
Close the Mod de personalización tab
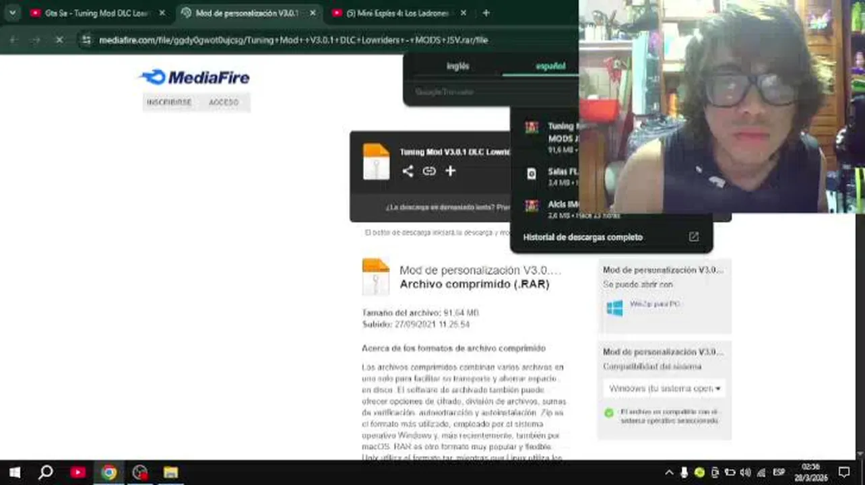coord(313,13)
